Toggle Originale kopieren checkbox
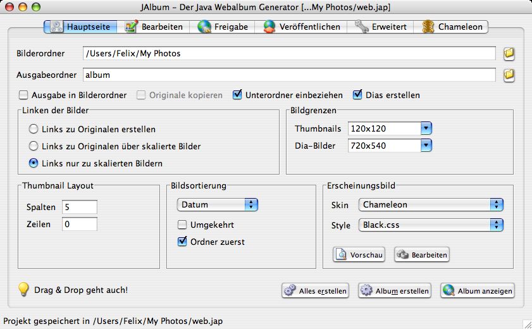 pos(141,95)
